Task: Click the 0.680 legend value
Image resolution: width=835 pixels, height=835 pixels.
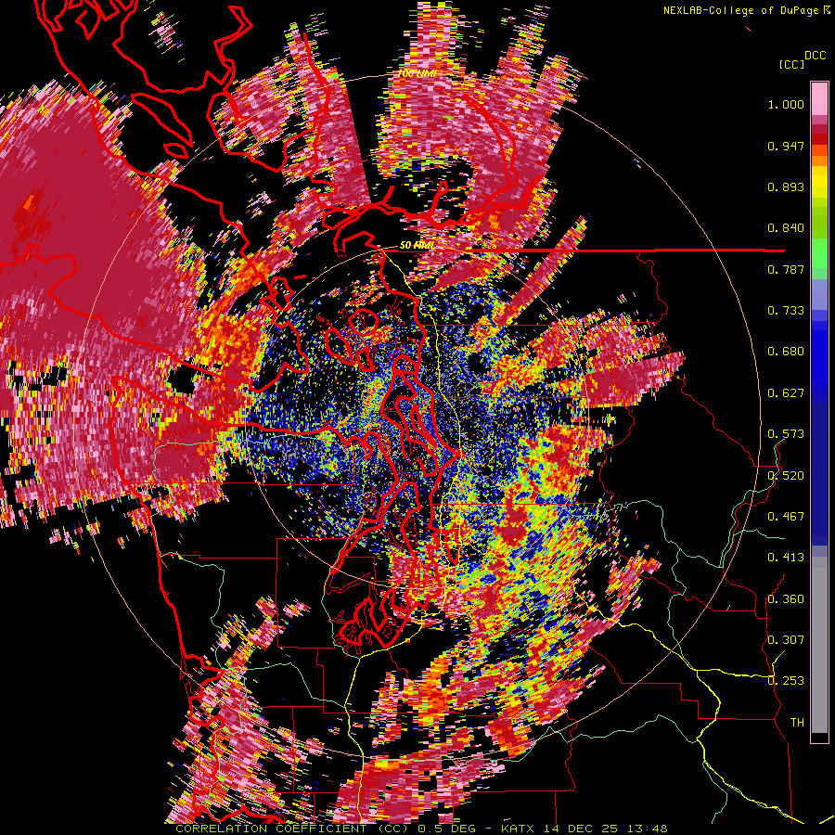Action: (x=786, y=352)
